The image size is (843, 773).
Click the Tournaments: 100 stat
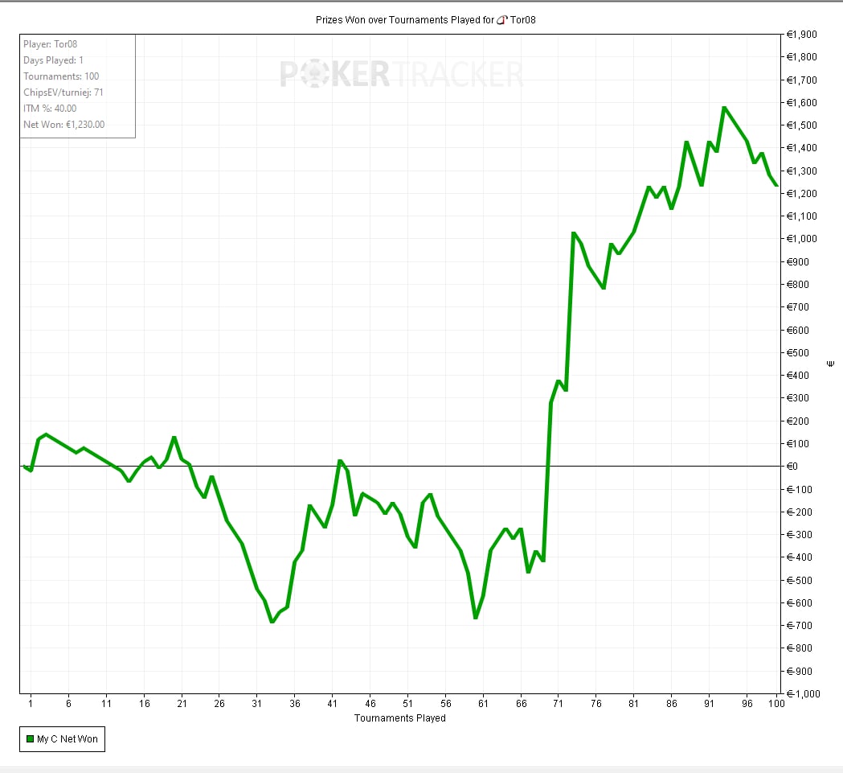click(x=61, y=76)
